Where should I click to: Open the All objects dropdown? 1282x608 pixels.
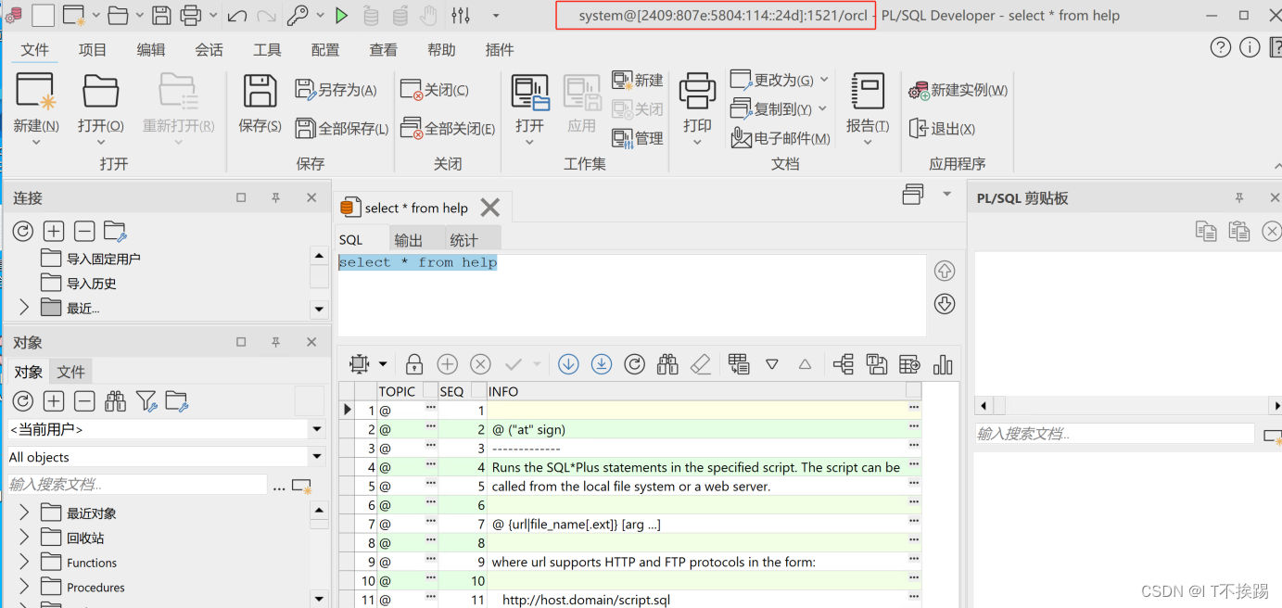pos(316,456)
